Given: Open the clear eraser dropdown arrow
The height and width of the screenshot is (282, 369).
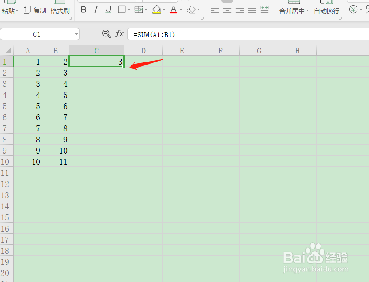Looking at the screenshot, I should (199, 10).
